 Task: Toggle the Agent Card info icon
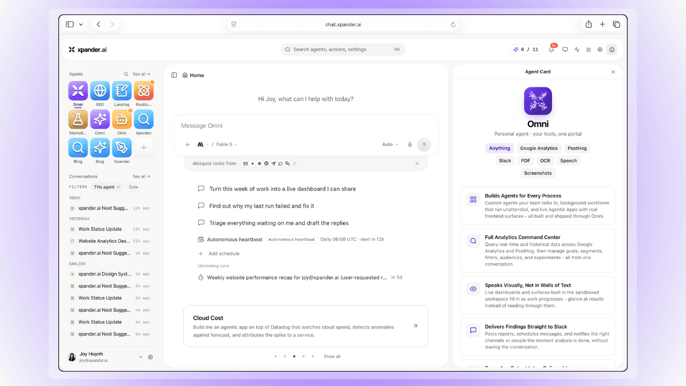point(612,49)
